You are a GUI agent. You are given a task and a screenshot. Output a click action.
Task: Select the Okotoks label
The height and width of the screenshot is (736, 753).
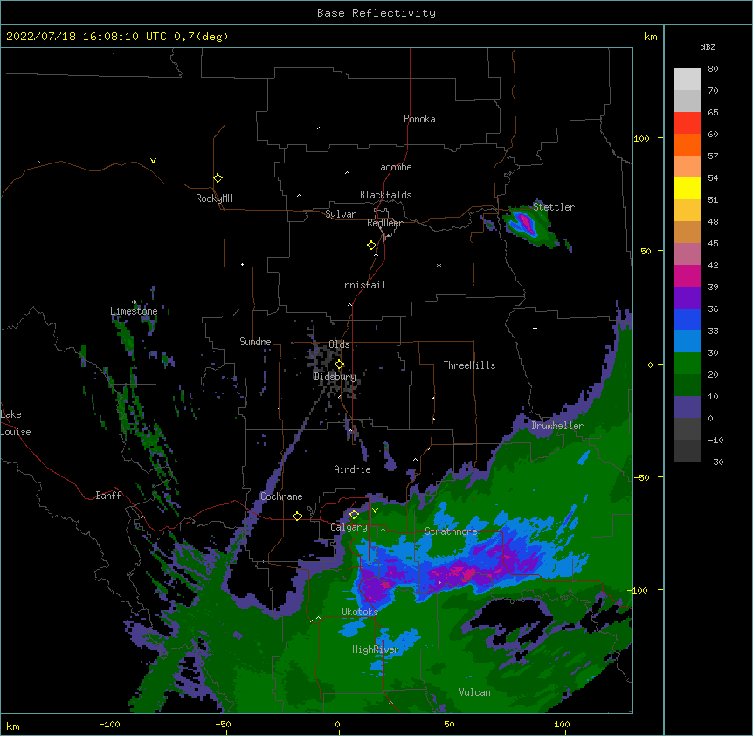360,612
